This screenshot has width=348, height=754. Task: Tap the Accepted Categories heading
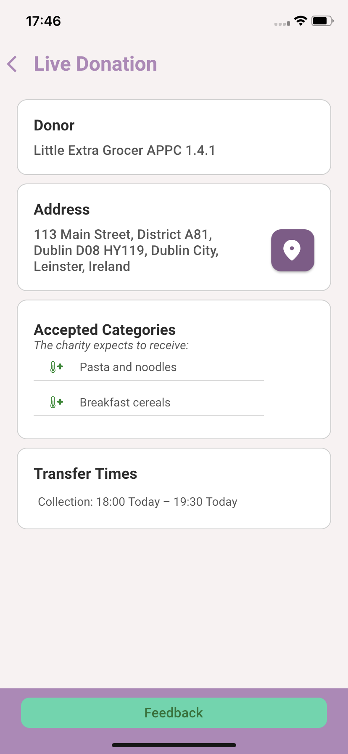[x=105, y=330]
